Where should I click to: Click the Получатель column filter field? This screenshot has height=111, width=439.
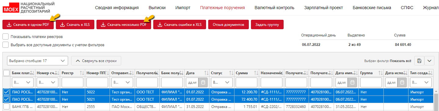(x=147, y=82)
